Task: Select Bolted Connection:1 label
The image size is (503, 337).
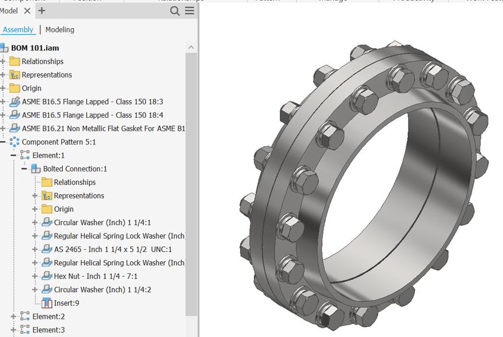Action: (75, 169)
